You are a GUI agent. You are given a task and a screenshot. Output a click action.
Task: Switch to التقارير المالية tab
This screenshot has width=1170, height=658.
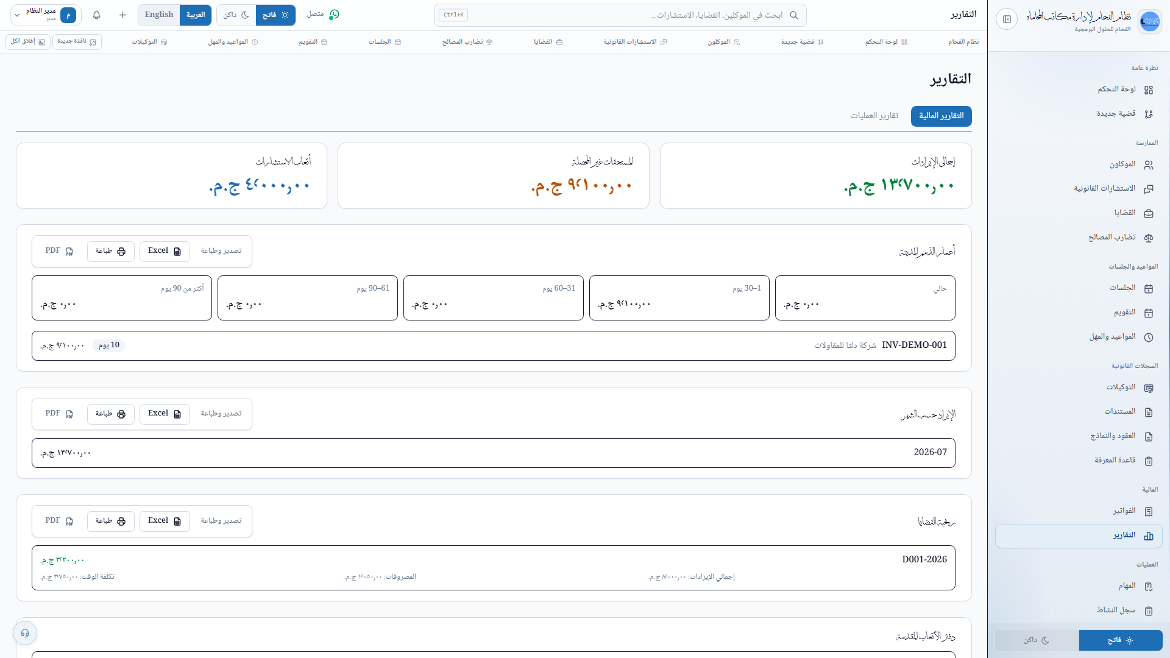point(941,116)
